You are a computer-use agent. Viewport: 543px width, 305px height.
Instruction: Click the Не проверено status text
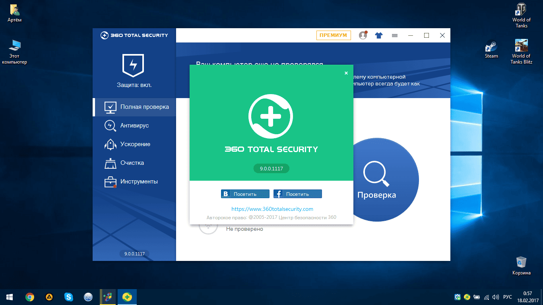point(244,229)
